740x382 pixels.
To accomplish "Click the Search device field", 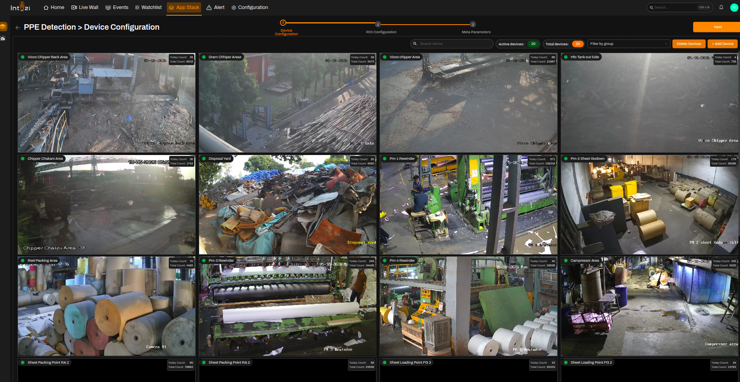I will [x=452, y=44].
